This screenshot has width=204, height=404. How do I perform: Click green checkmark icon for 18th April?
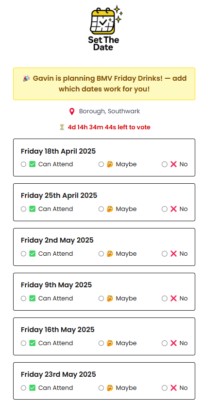pos(32,164)
